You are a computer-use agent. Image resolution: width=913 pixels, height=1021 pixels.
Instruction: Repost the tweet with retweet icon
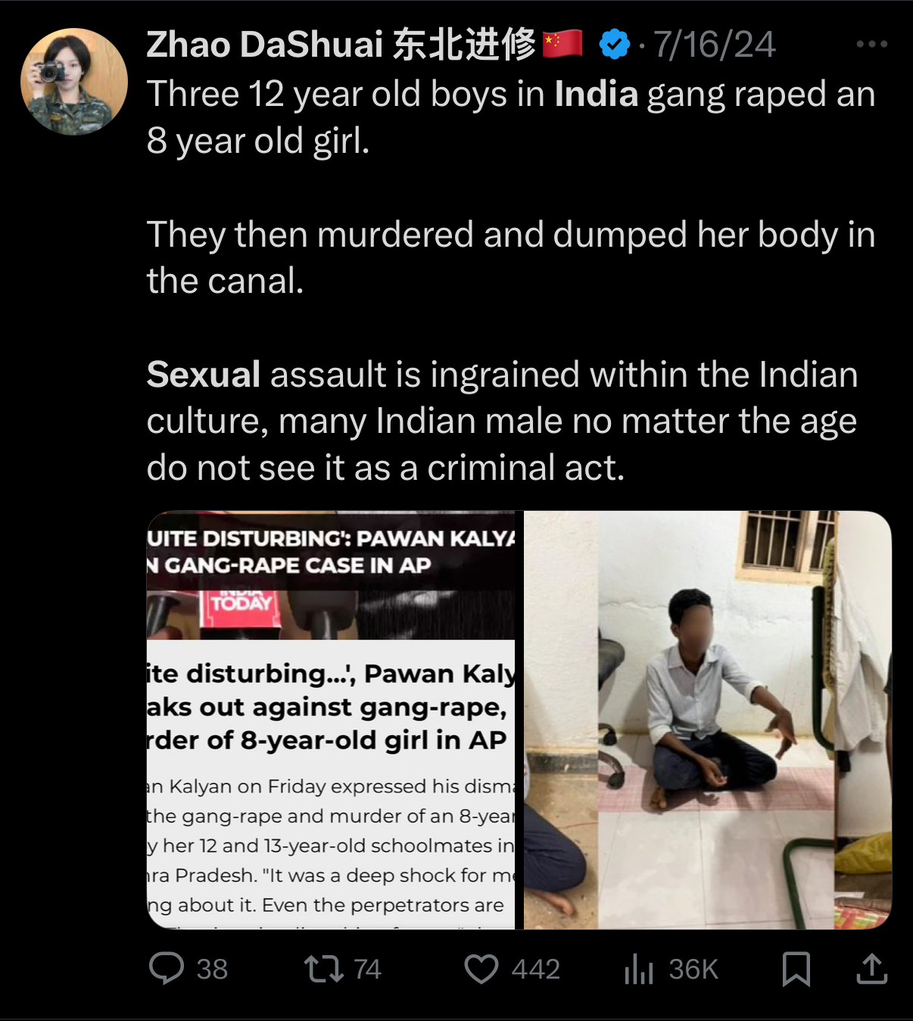pyautogui.click(x=323, y=969)
